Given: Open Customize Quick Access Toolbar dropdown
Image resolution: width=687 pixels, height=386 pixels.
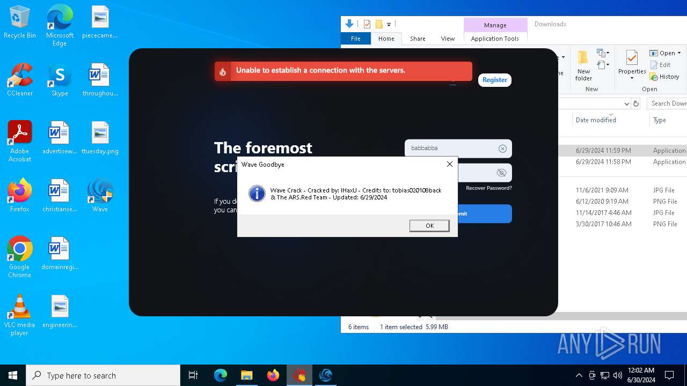Looking at the screenshot, I should (389, 24).
